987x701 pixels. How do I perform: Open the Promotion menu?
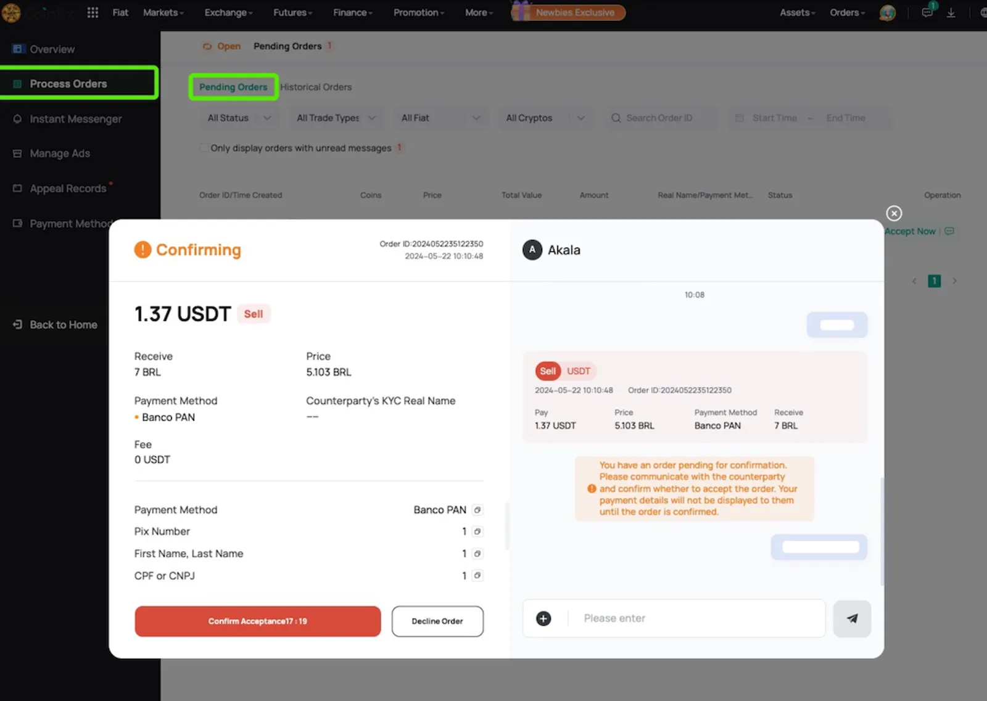coord(419,12)
